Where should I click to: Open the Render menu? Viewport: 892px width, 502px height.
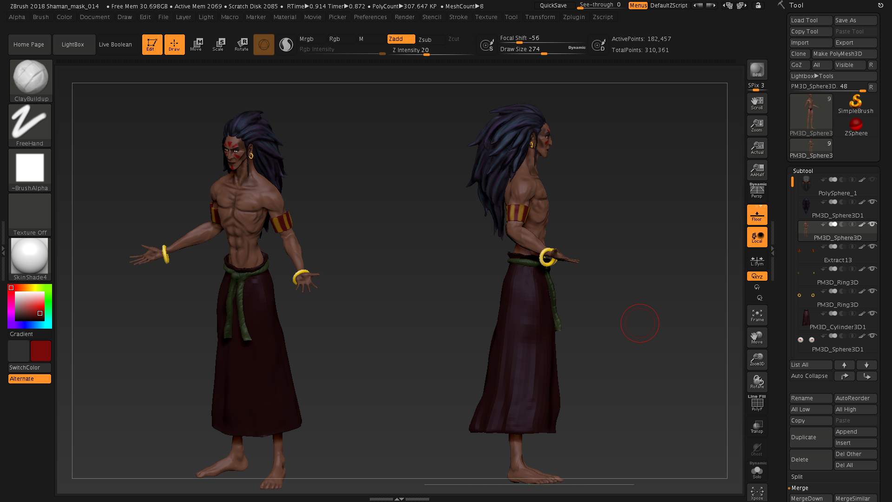[x=405, y=17]
